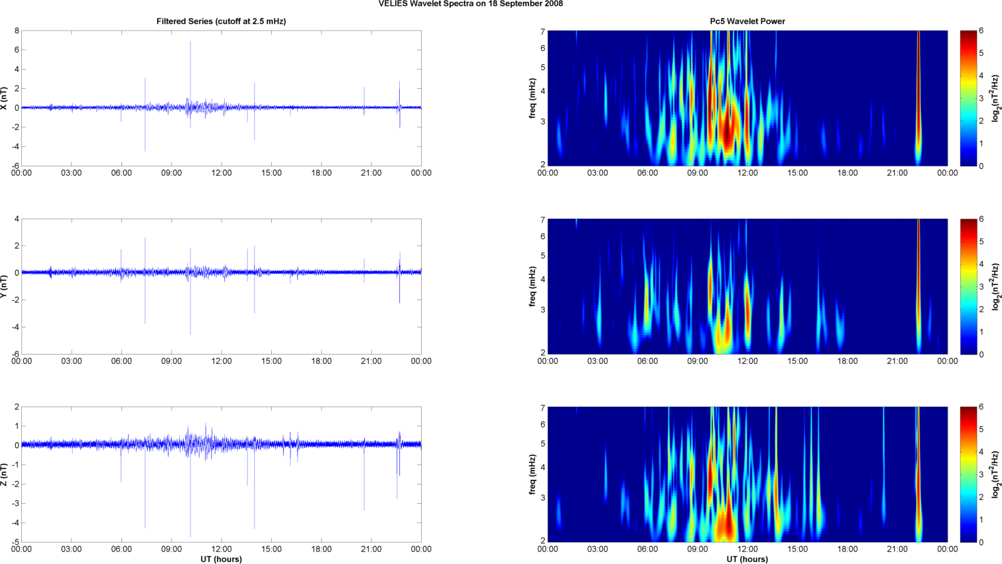The height and width of the screenshot is (564, 1002).
Task: Click the "Y (nT)" axis label
Action: click(5, 286)
